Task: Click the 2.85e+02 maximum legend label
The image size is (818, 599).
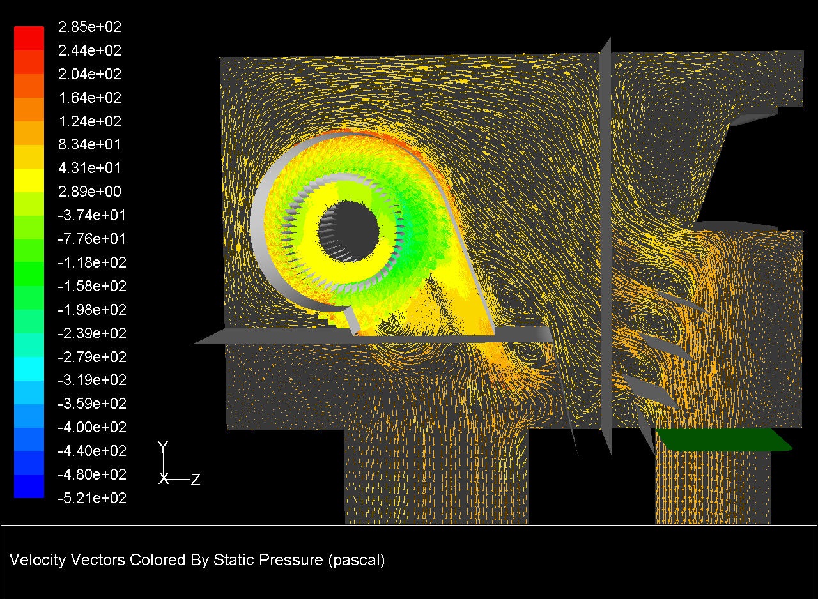Action: [x=89, y=27]
